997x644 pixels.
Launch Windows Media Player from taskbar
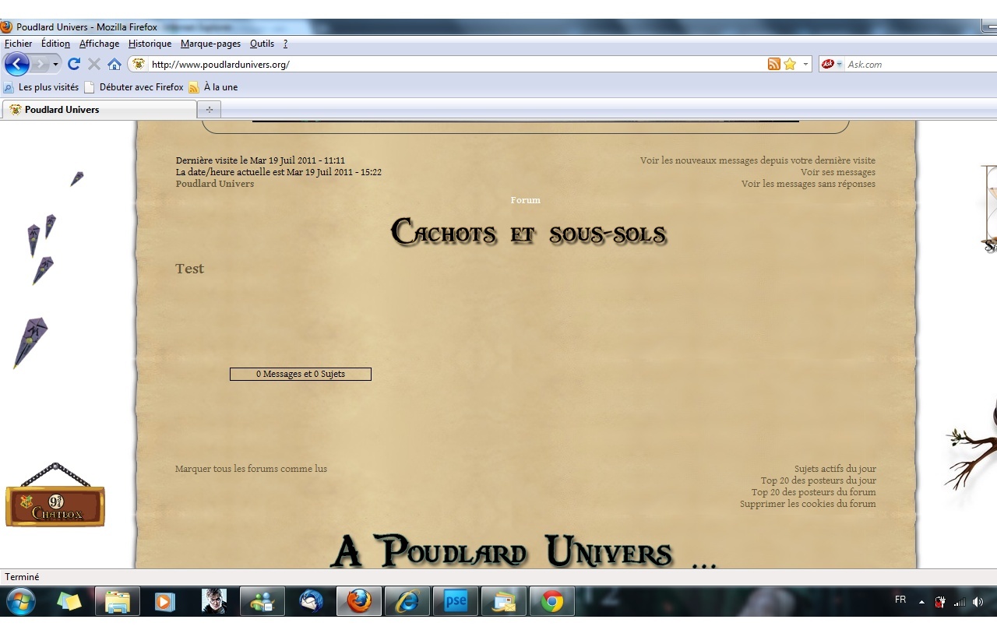click(165, 601)
